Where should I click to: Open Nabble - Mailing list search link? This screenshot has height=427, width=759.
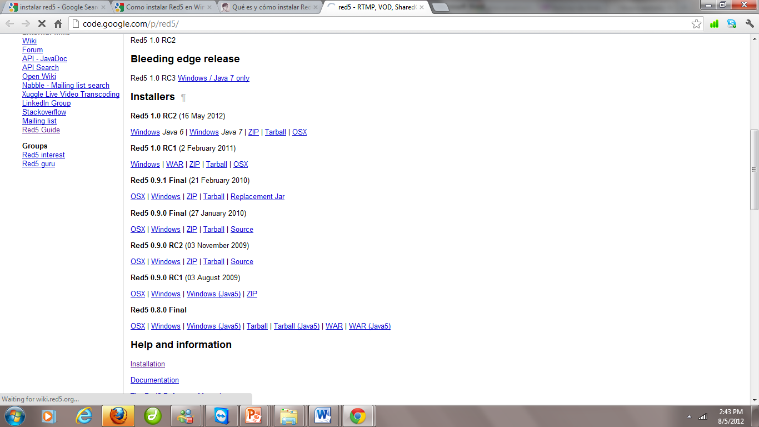pos(66,85)
